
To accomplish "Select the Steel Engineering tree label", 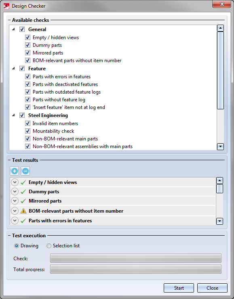I will (48, 115).
